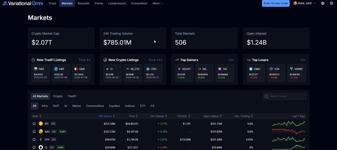This screenshot has width=337, height=150.
Task: Favorite CL with its star icon
Action: pos(34,147)
